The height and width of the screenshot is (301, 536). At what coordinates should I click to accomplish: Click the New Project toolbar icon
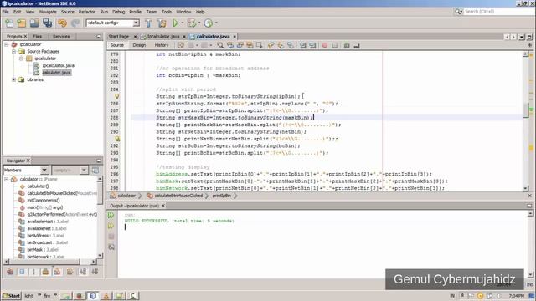pyautogui.click(x=22, y=23)
